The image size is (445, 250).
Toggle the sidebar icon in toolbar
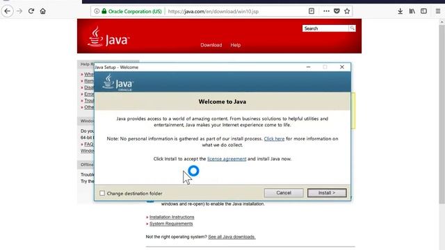(x=423, y=11)
